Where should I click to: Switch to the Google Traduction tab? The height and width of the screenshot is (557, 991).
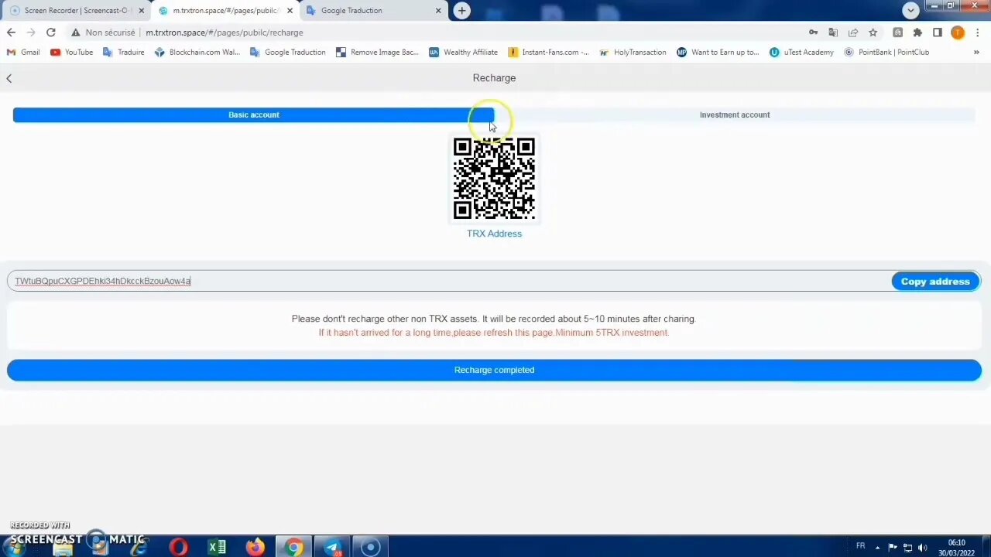(x=373, y=11)
